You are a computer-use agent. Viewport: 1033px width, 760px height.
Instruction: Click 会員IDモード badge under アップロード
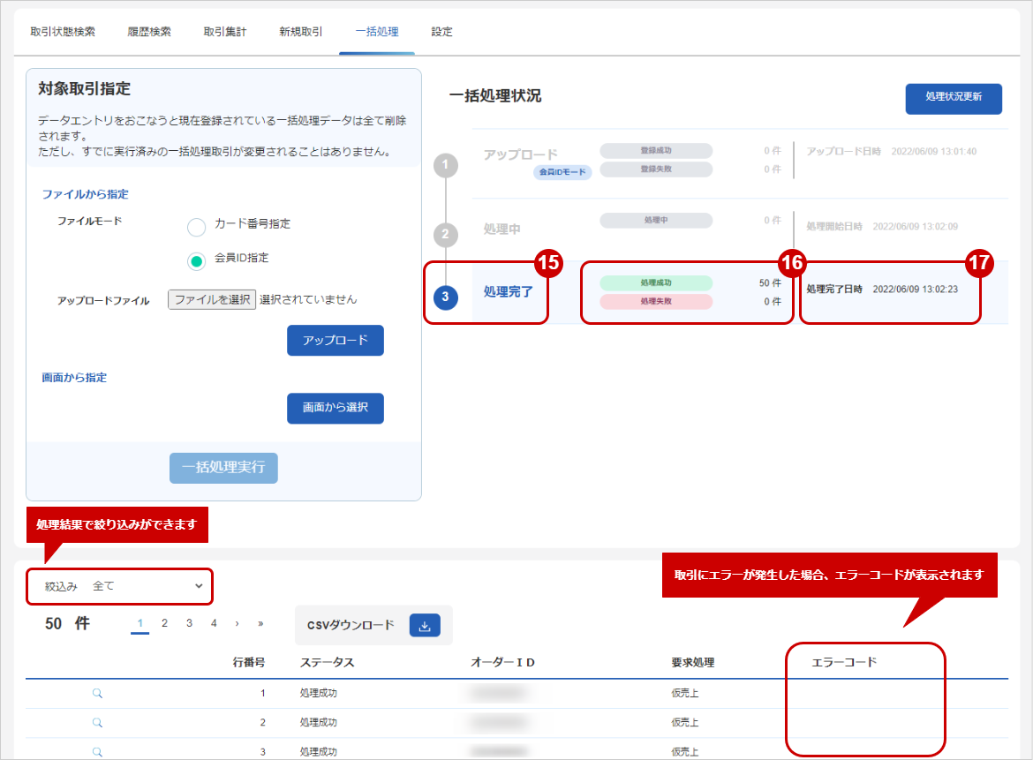pyautogui.click(x=562, y=172)
